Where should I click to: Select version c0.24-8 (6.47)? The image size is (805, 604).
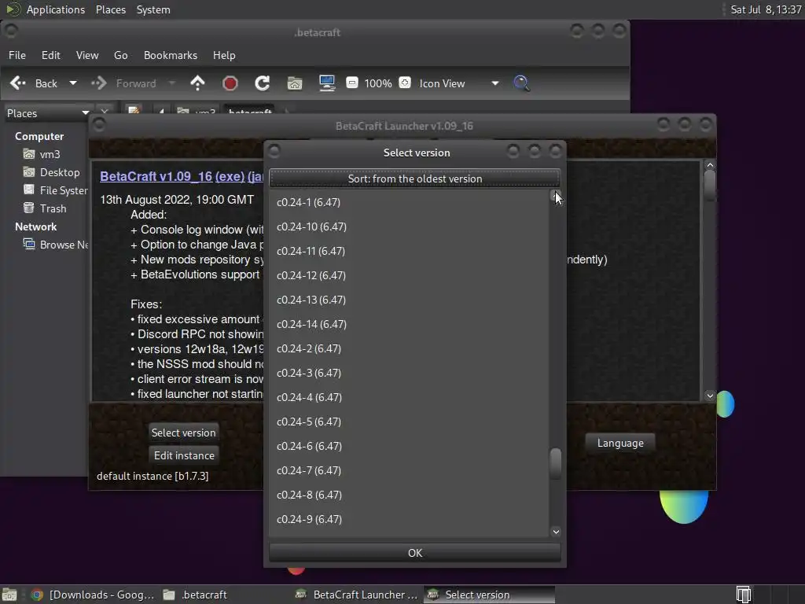coord(409,495)
